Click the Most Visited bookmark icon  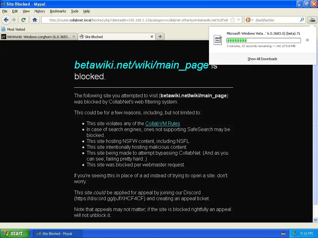pos(3,29)
